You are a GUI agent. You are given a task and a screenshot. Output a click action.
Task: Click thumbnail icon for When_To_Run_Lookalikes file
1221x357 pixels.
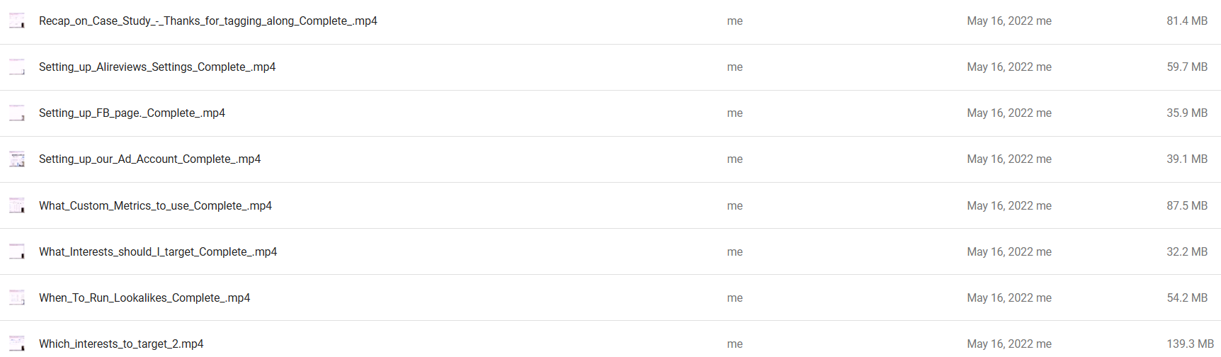point(17,297)
